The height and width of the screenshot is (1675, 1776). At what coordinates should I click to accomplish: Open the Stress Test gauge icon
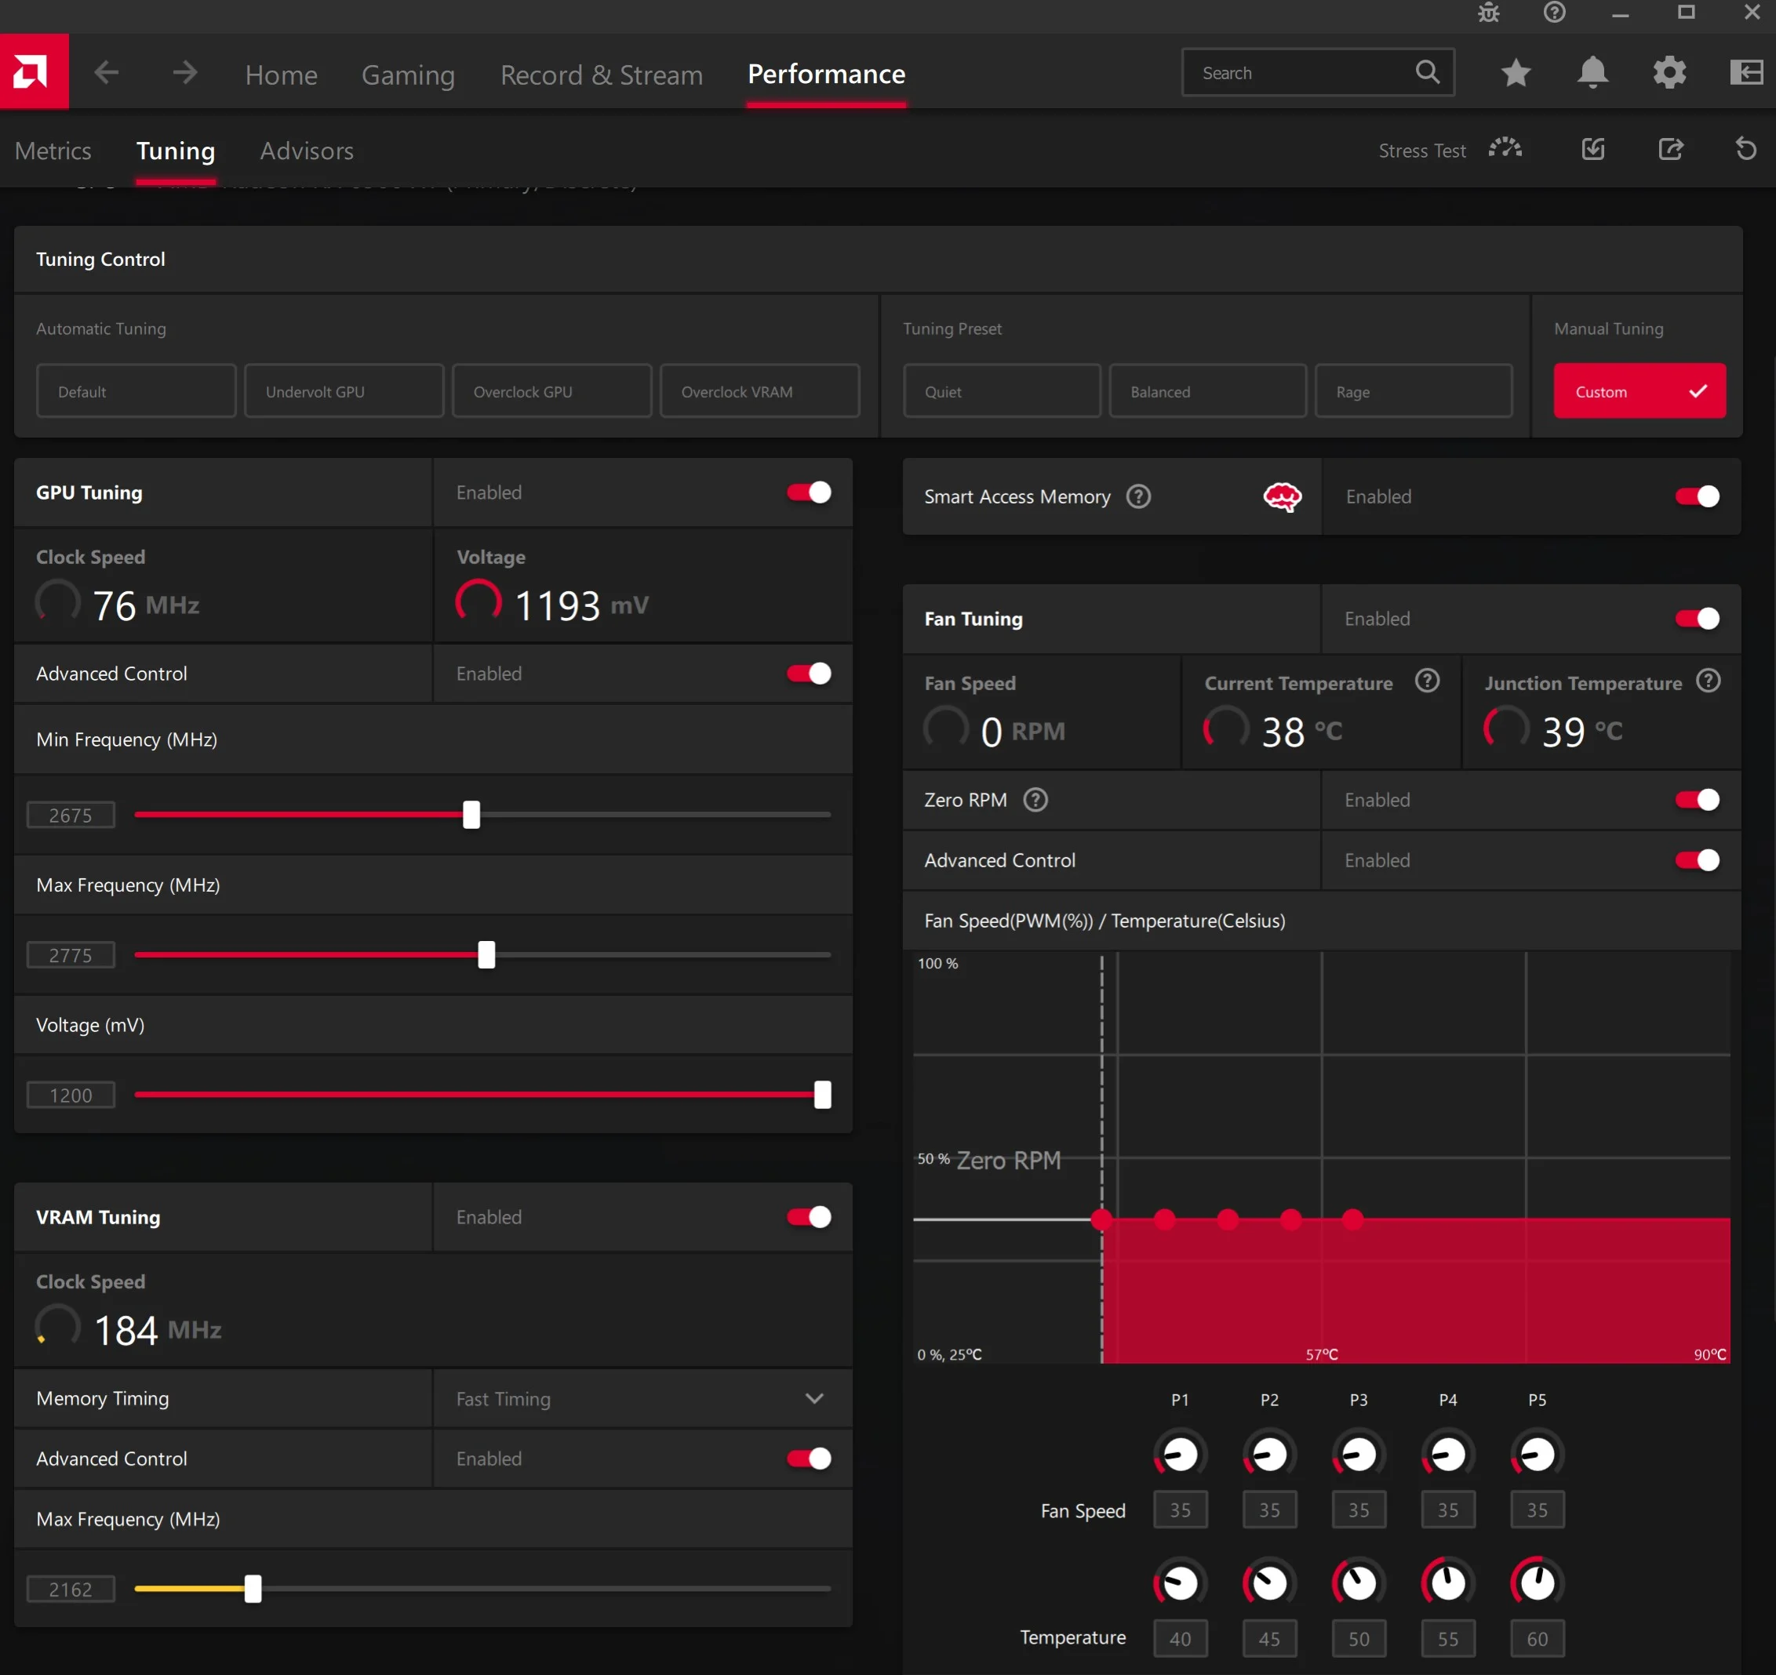coord(1505,149)
